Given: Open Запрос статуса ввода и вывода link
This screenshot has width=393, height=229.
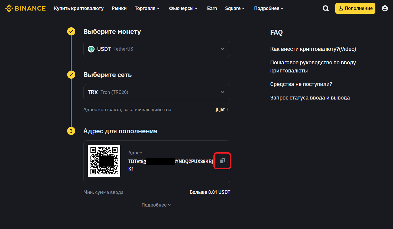Looking at the screenshot, I should tap(310, 98).
